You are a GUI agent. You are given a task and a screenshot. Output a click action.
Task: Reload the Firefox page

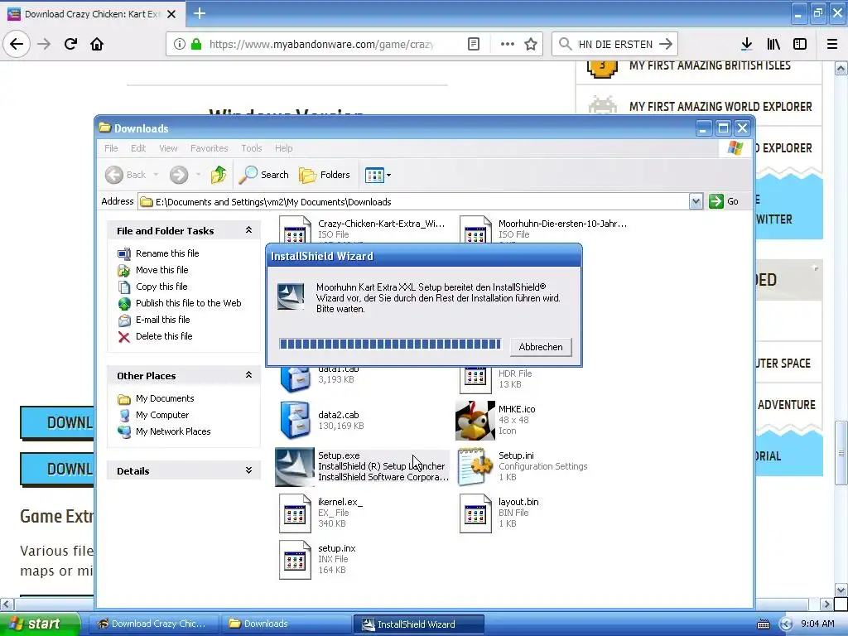click(70, 44)
